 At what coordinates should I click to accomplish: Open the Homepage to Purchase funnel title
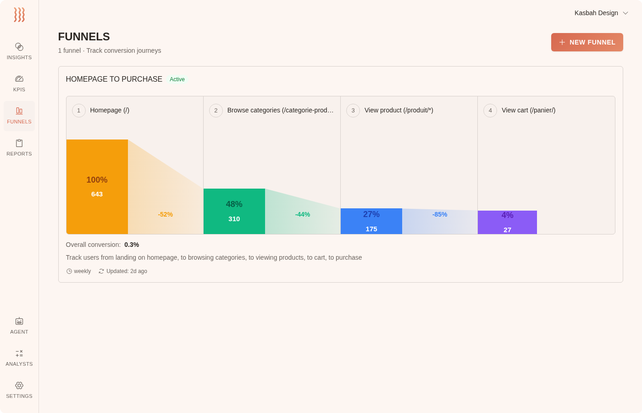(114, 79)
